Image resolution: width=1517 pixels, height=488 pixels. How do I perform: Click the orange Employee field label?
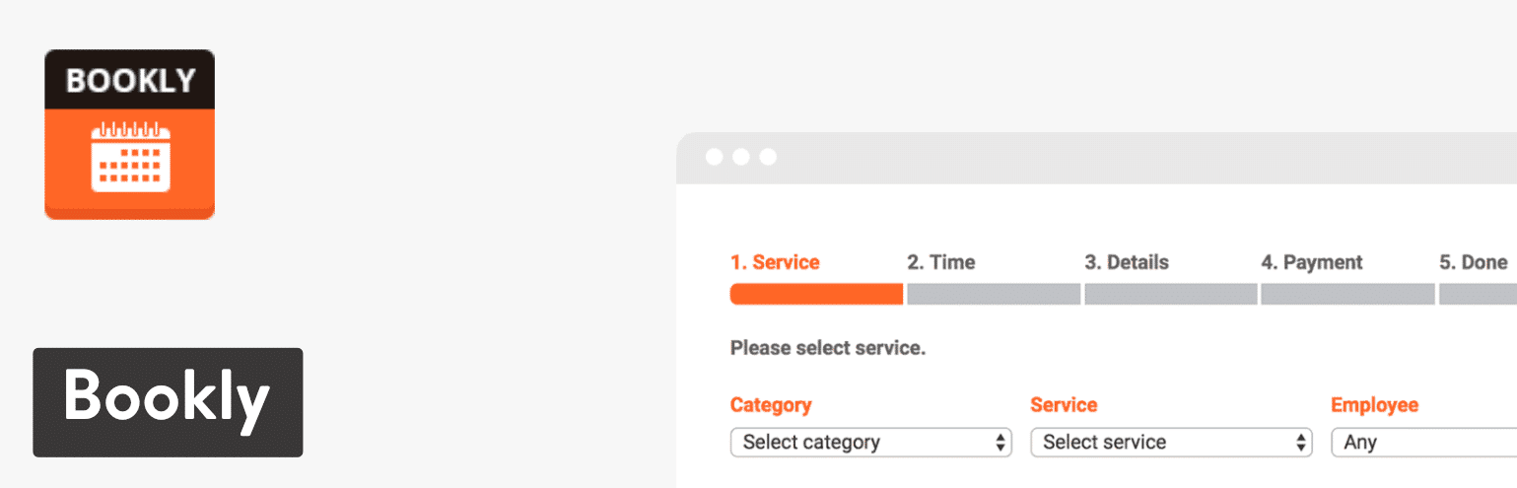[x=1374, y=405]
